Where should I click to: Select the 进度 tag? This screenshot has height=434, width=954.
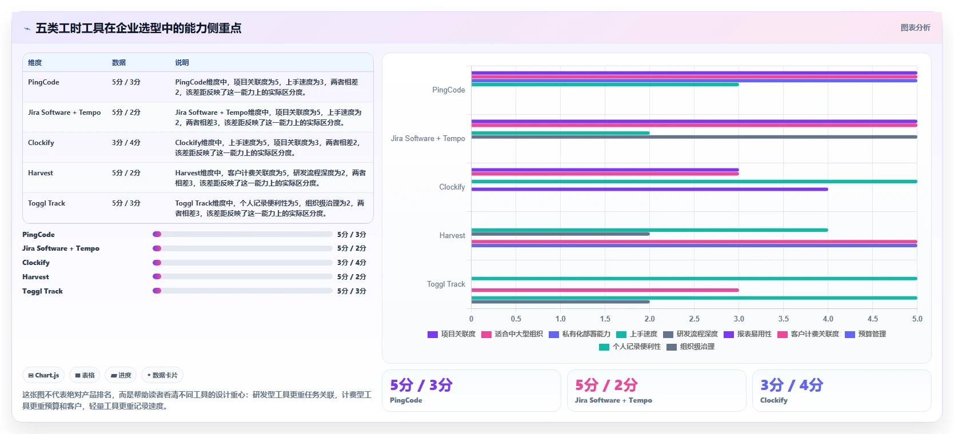[x=121, y=375]
